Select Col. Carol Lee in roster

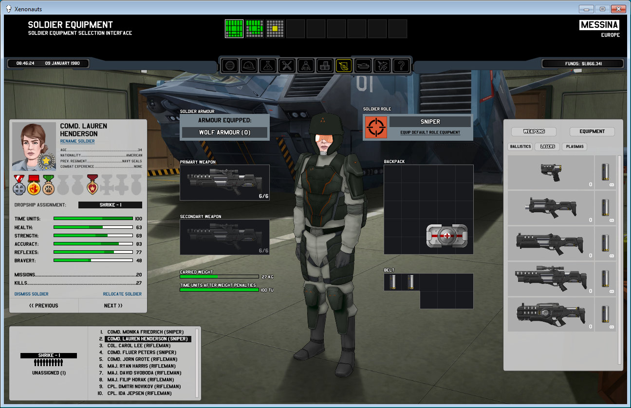(145, 346)
